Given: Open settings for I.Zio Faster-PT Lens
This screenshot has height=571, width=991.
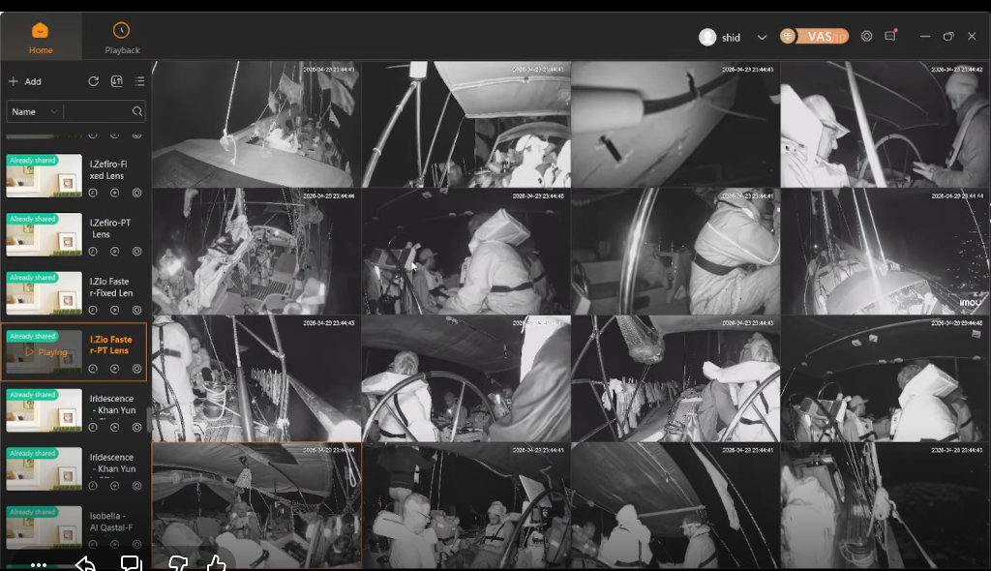Looking at the screenshot, I should tap(136, 369).
